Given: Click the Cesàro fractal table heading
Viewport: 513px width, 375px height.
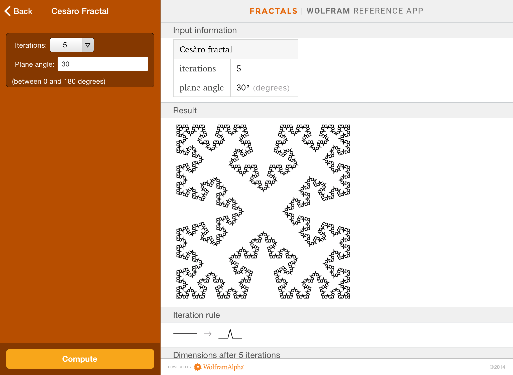Looking at the screenshot, I should [x=206, y=49].
